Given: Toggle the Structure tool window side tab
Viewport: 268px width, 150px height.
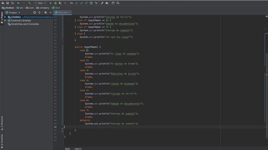Looking at the screenshot, I should [x=2, y=123].
